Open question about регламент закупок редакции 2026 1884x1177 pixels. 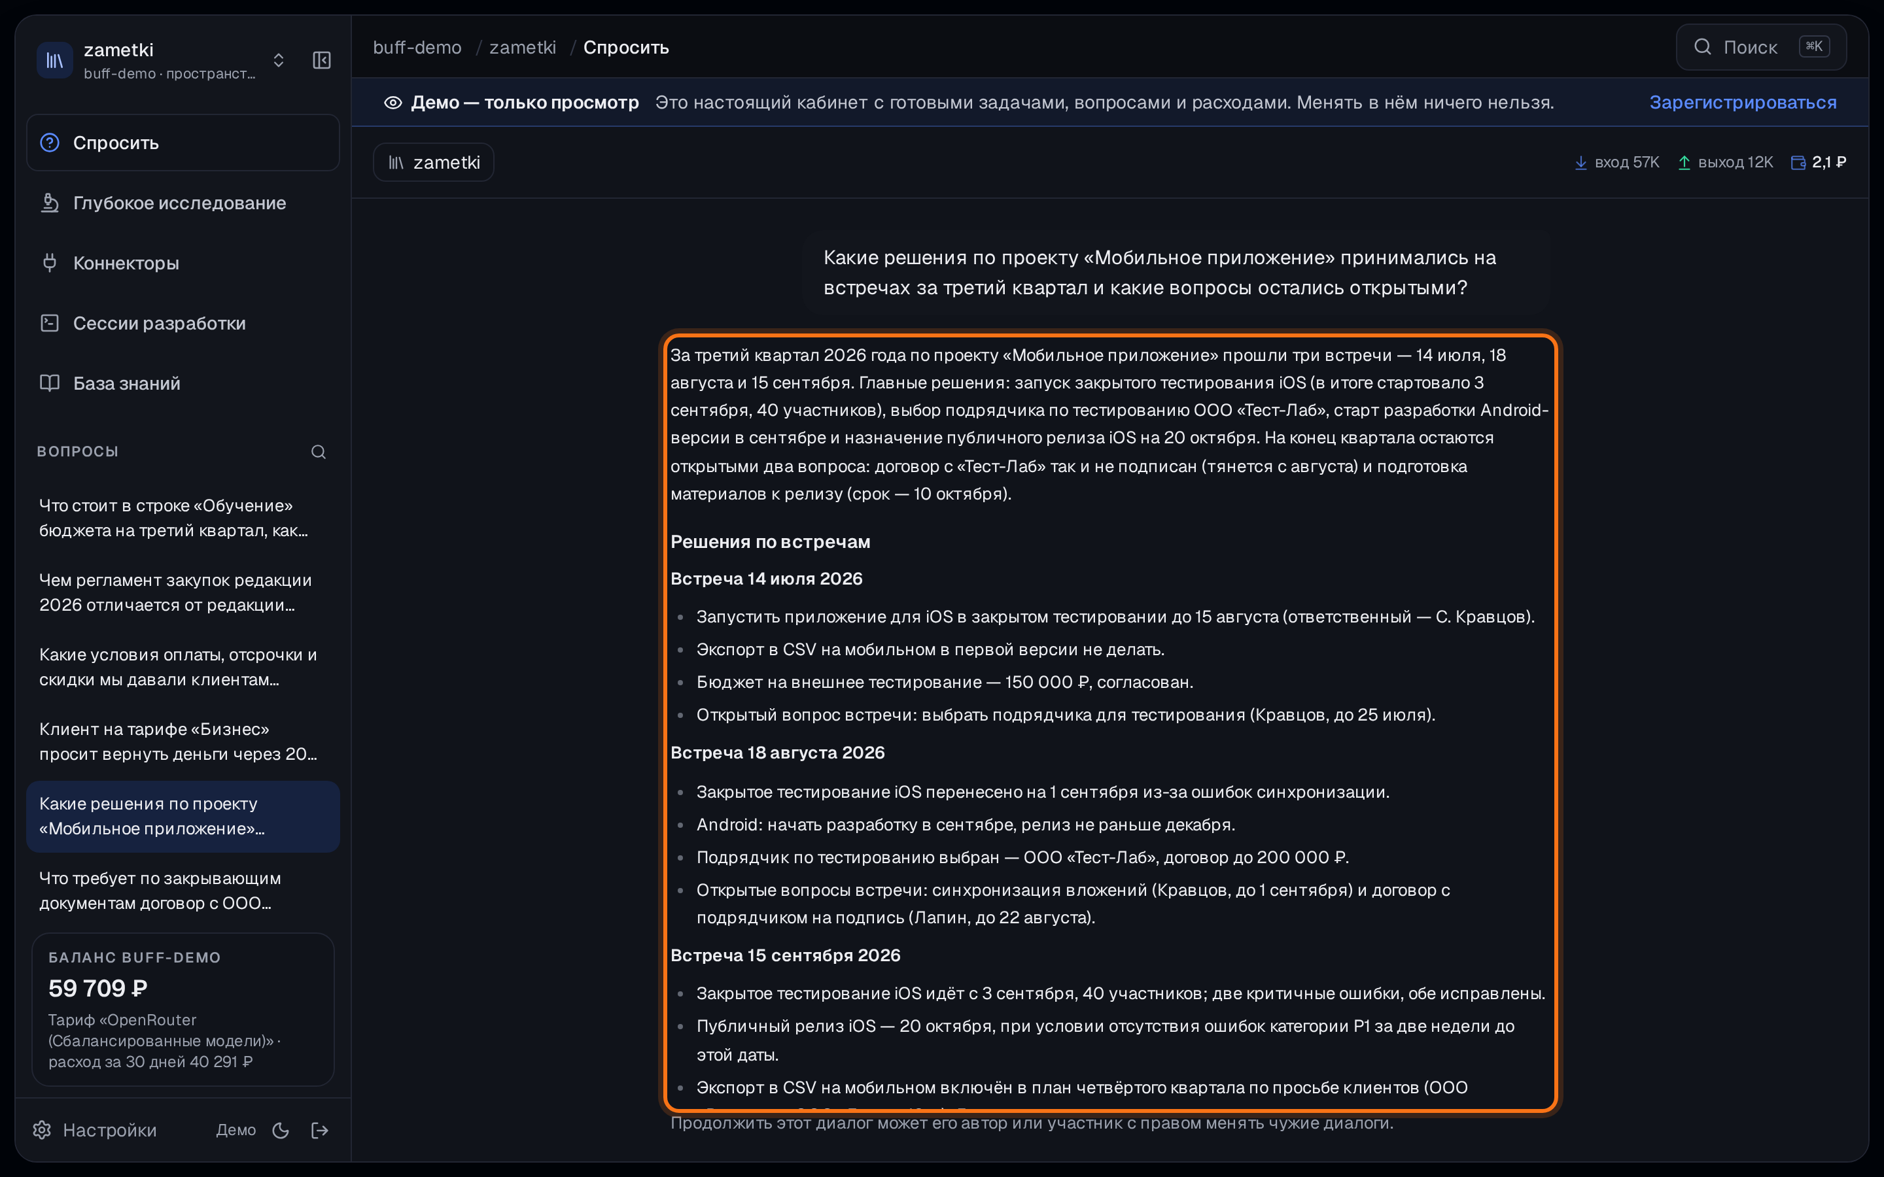click(x=183, y=592)
